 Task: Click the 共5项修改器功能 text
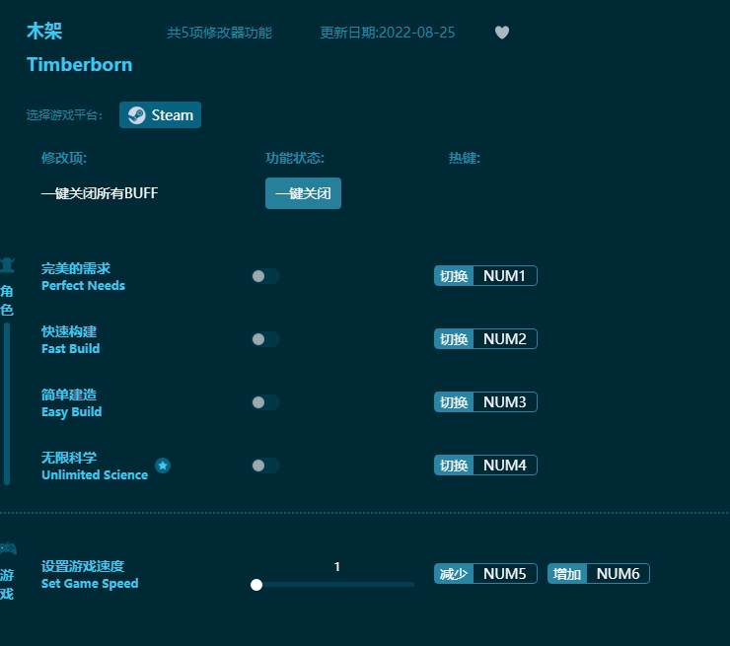[219, 33]
